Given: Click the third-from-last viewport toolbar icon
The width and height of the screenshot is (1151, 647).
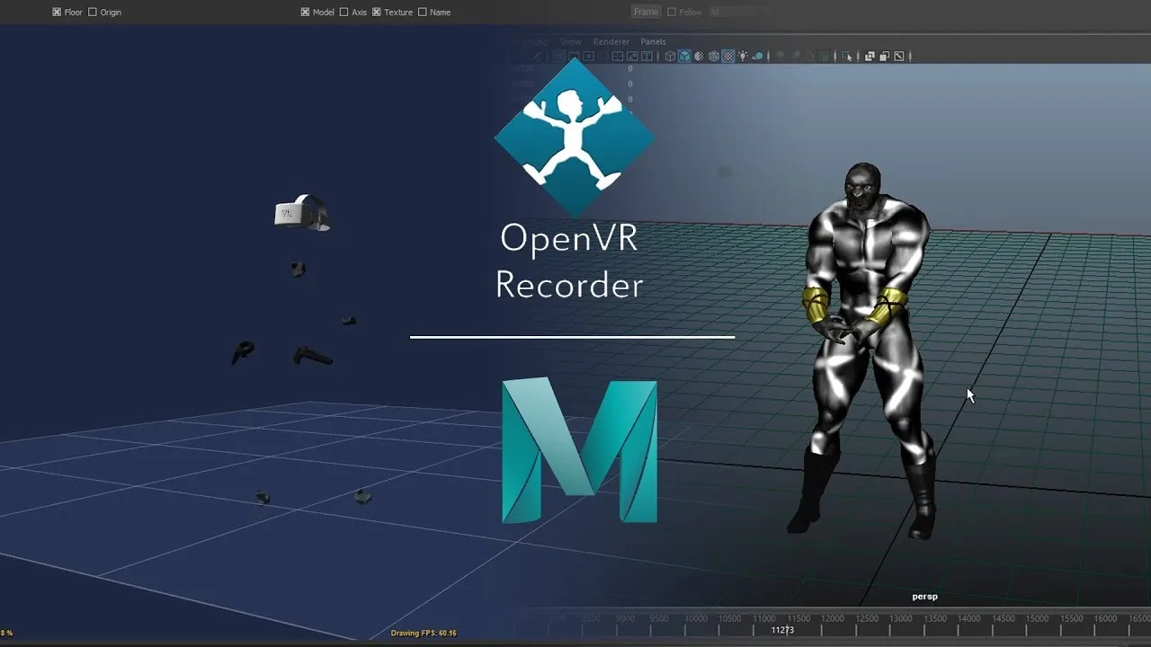Looking at the screenshot, I should click(870, 56).
